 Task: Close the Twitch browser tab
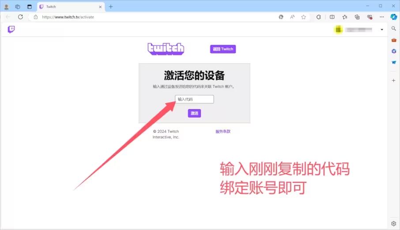(100, 7)
